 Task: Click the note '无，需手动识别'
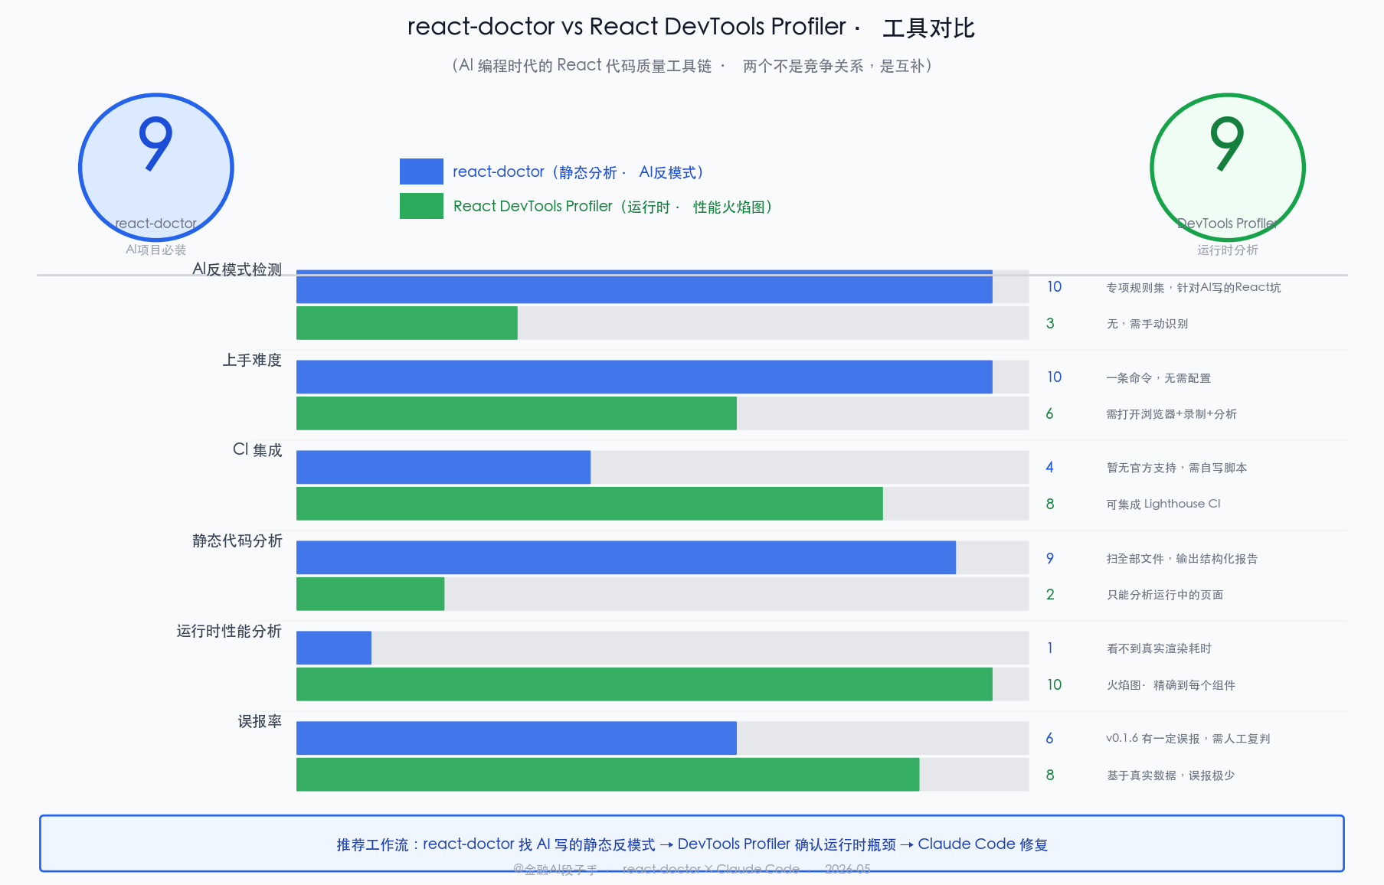(x=1147, y=324)
